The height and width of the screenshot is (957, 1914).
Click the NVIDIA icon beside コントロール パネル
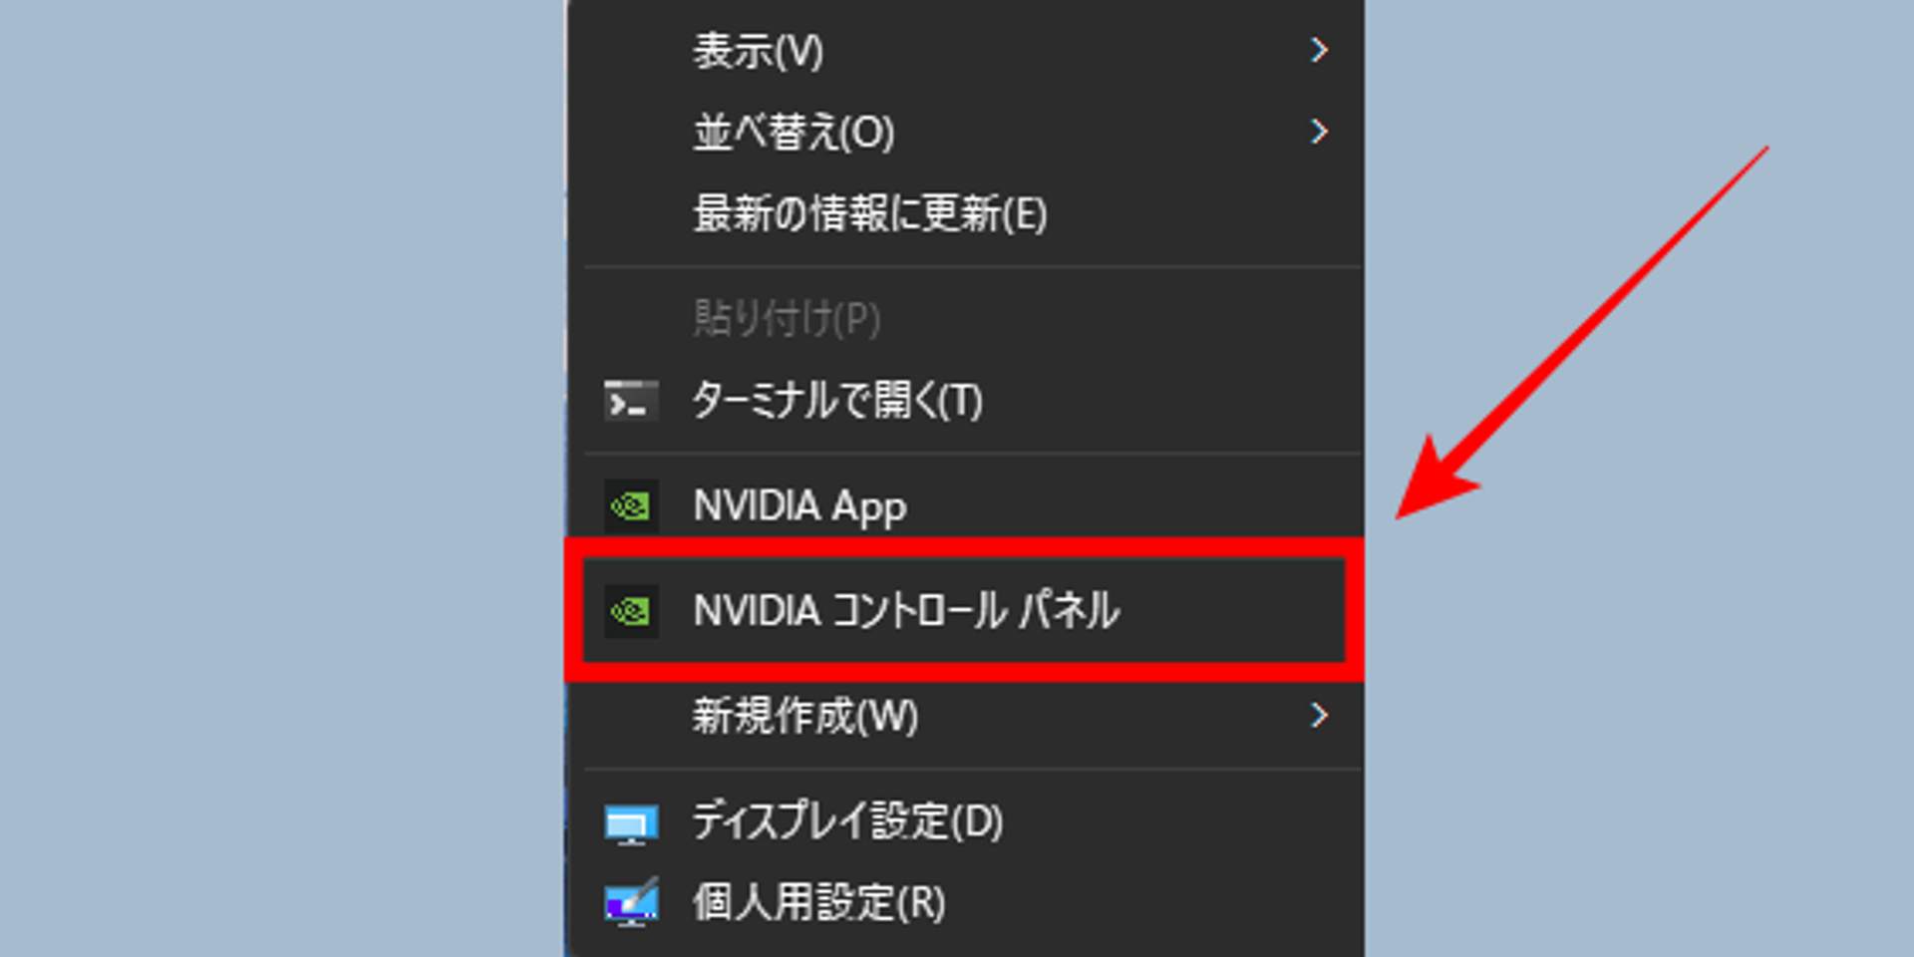tap(631, 611)
